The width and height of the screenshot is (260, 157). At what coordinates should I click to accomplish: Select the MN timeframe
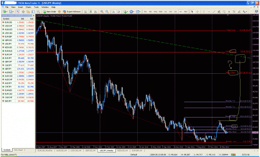click(x=186, y=12)
